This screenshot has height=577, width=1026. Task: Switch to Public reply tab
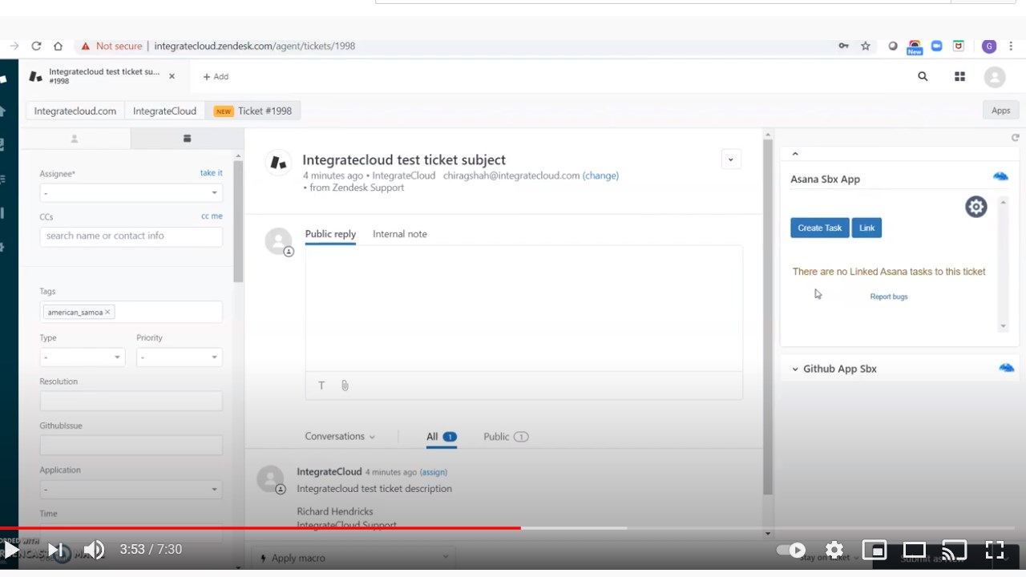coord(330,234)
